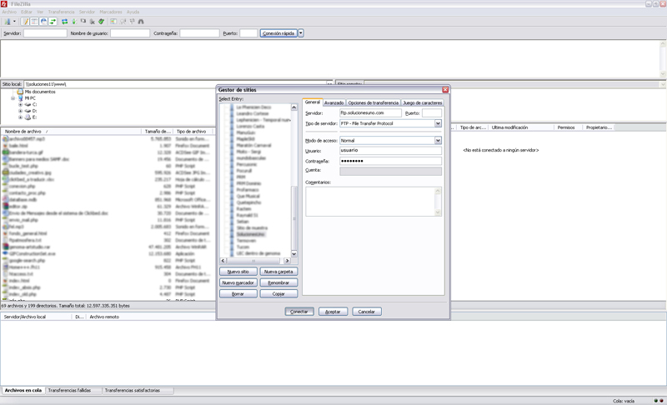
Task: Open the Conexión rápida history dropdown arrow
Action: click(301, 33)
